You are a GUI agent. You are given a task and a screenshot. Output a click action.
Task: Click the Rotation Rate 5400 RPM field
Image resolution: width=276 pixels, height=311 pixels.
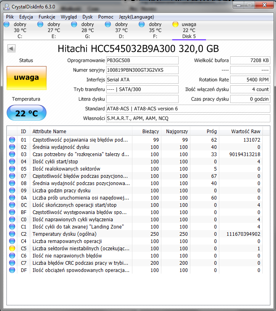tap(250, 80)
